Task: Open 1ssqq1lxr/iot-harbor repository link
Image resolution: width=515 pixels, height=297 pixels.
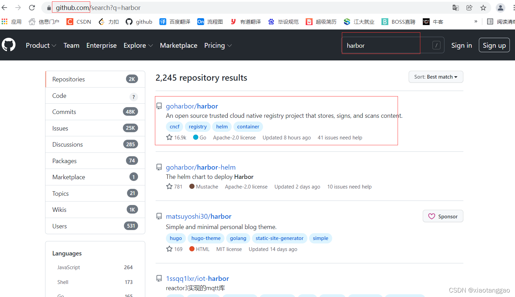Action: click(197, 278)
